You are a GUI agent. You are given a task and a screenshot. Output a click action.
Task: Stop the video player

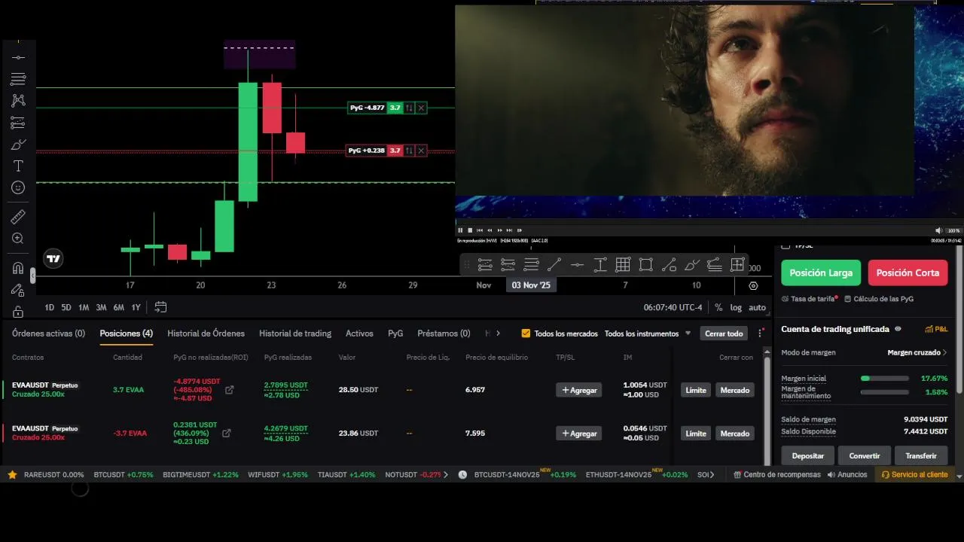coord(470,230)
